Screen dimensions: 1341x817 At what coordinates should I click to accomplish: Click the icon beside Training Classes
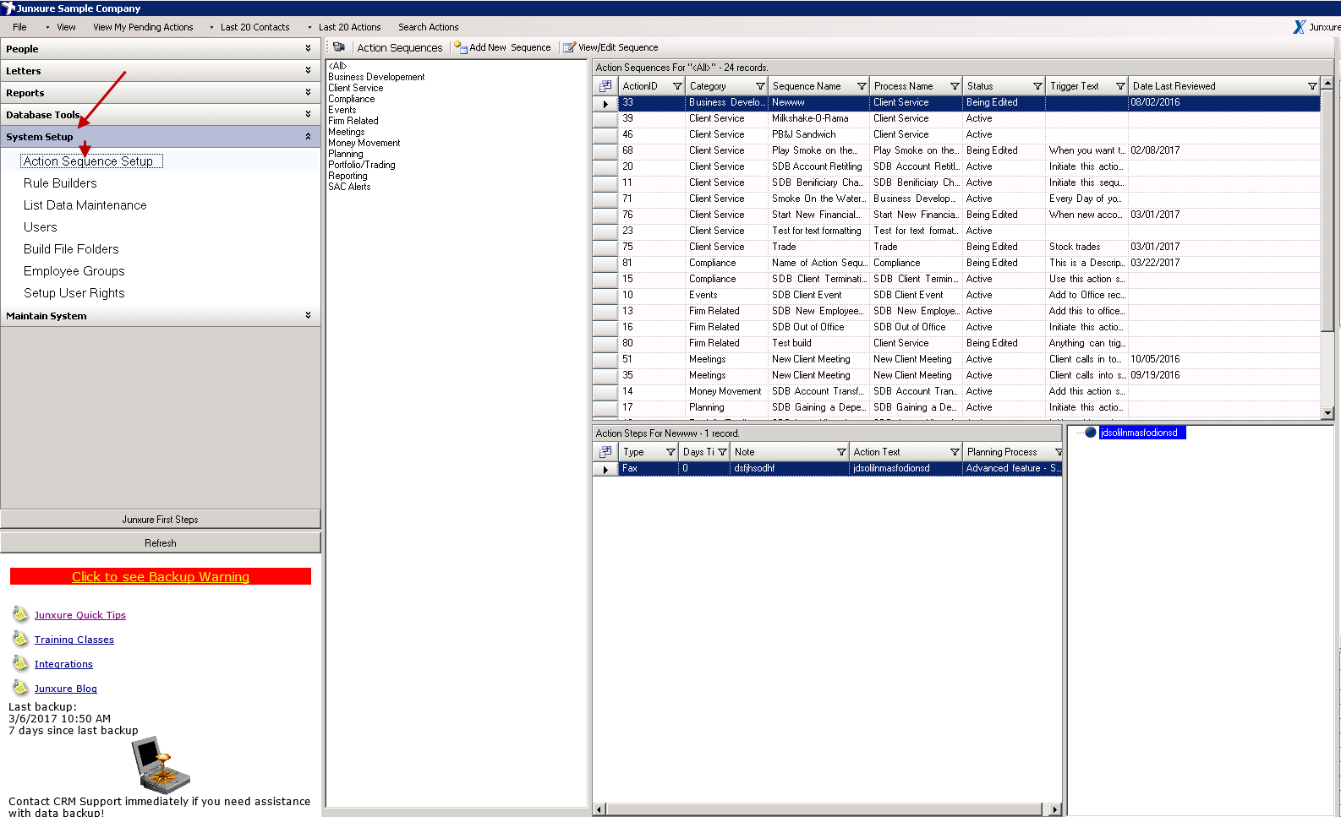pos(20,639)
